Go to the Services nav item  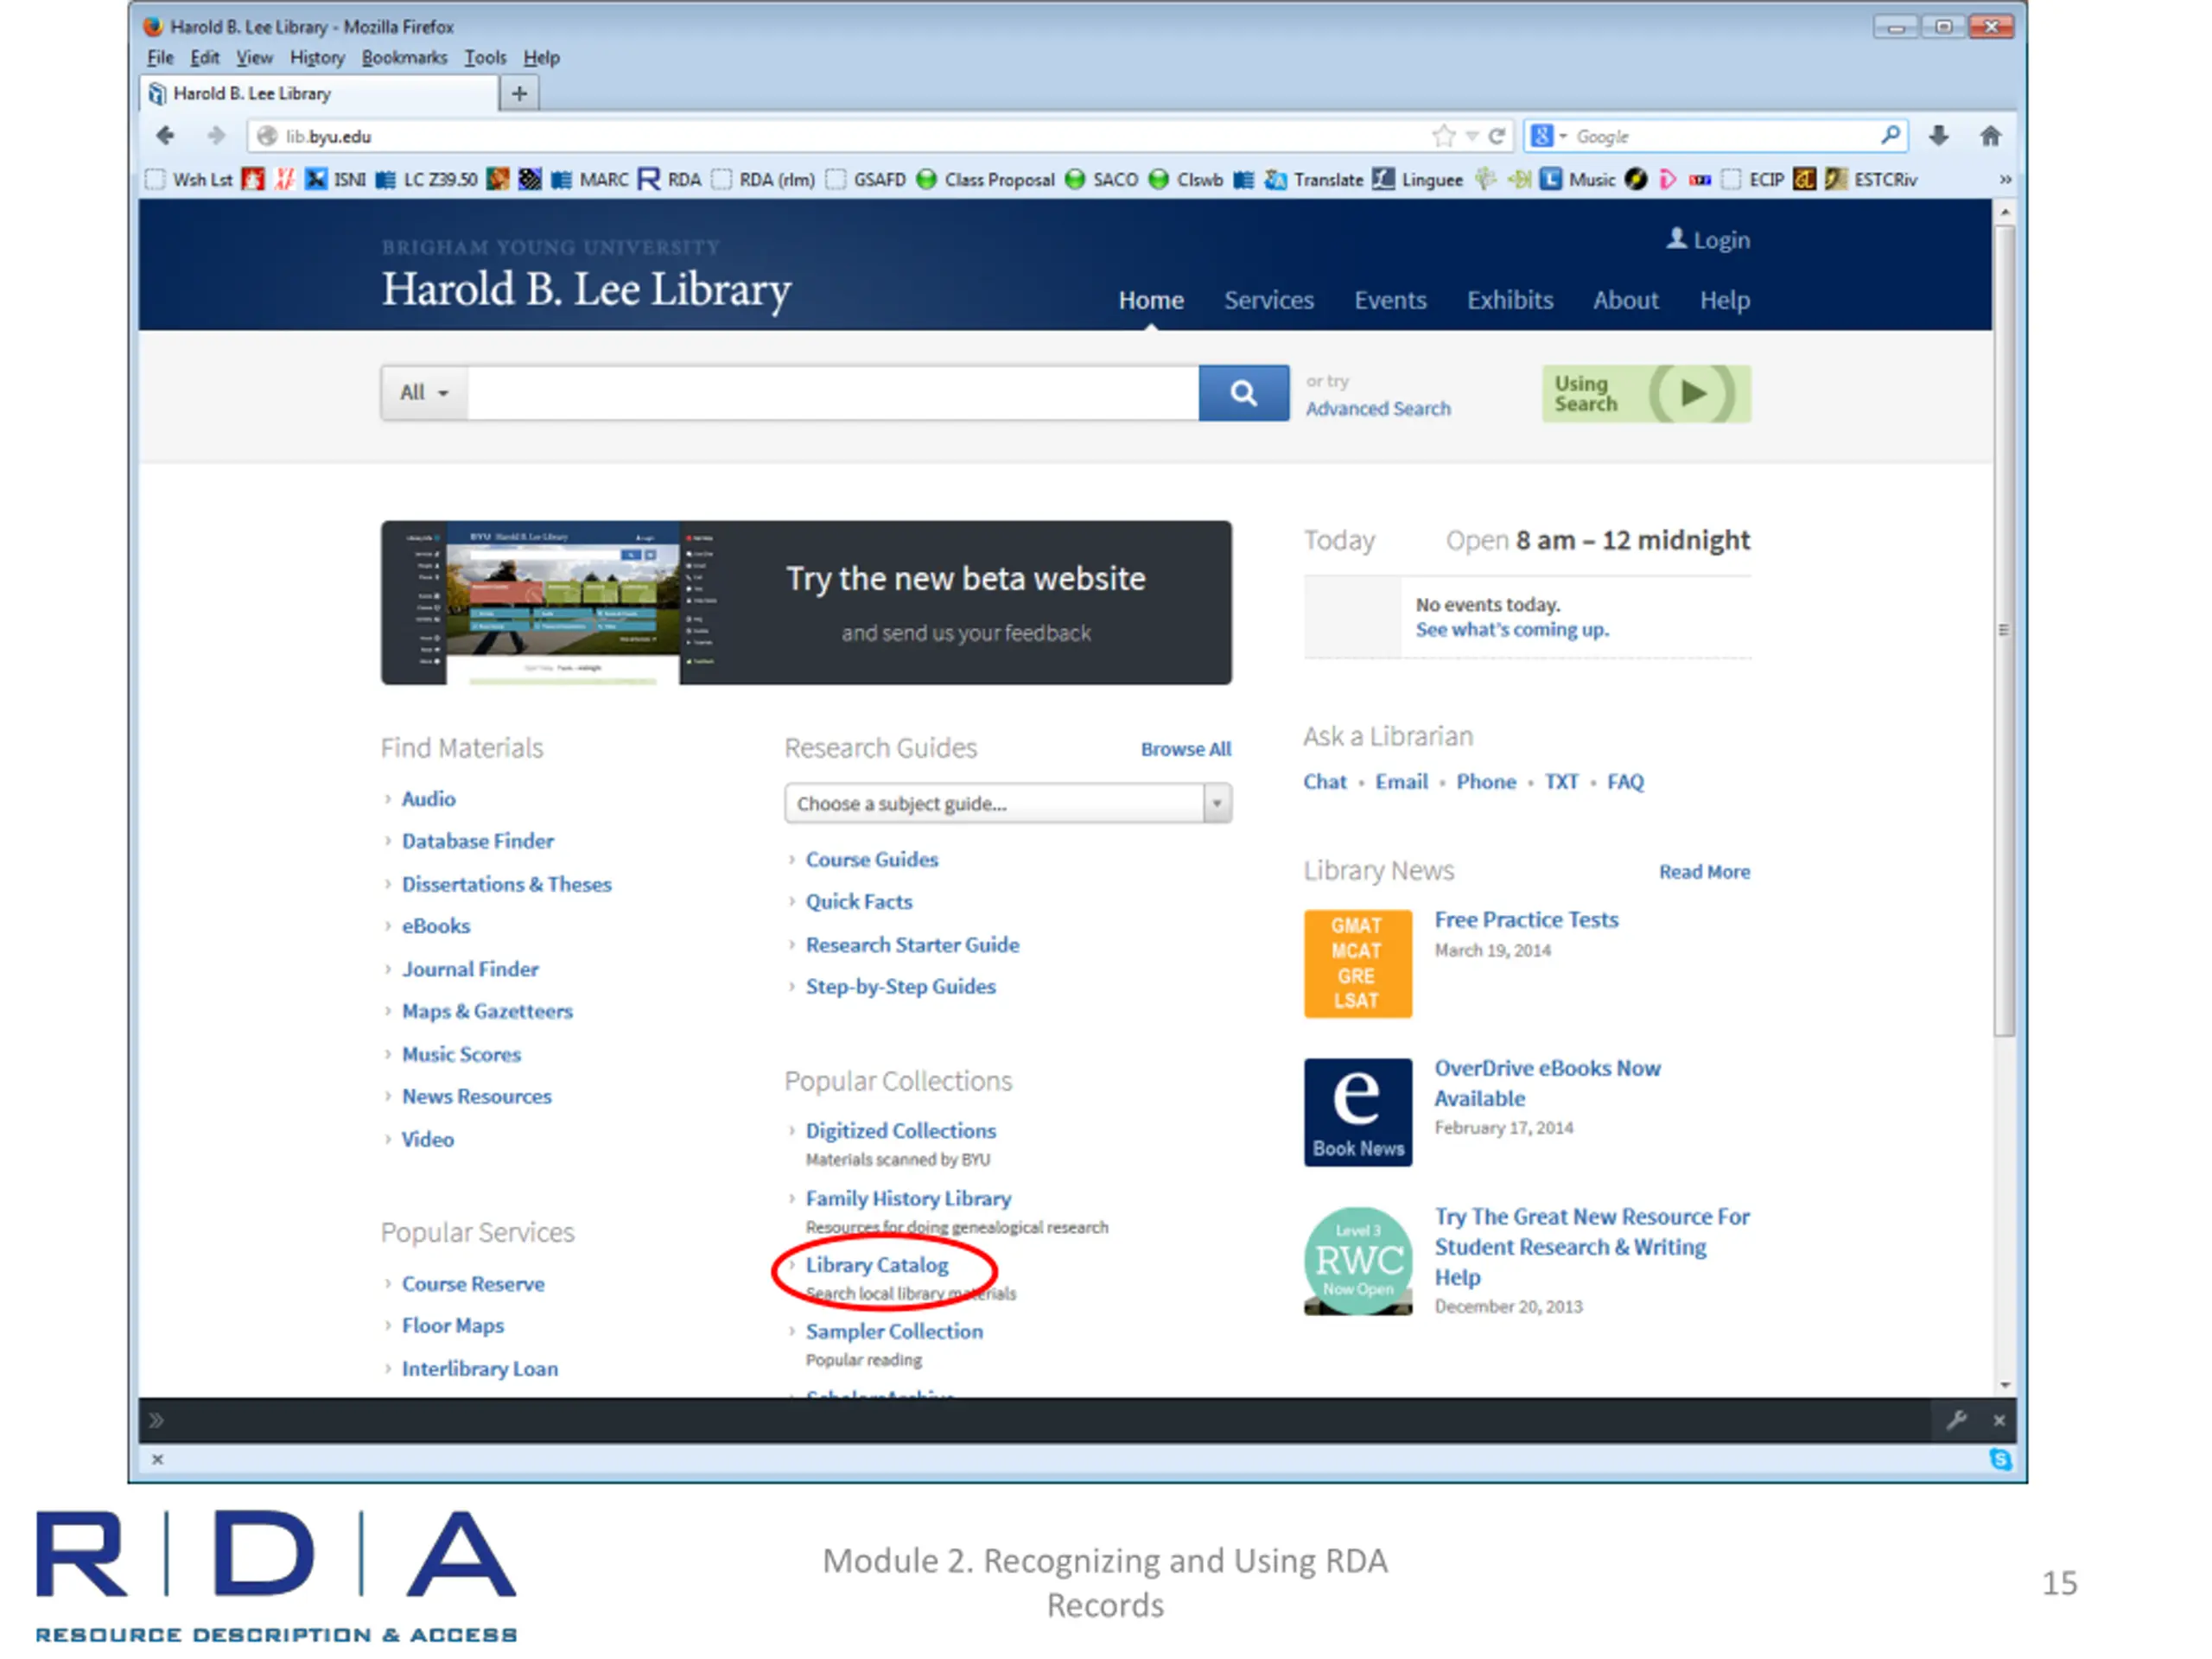tap(1268, 300)
